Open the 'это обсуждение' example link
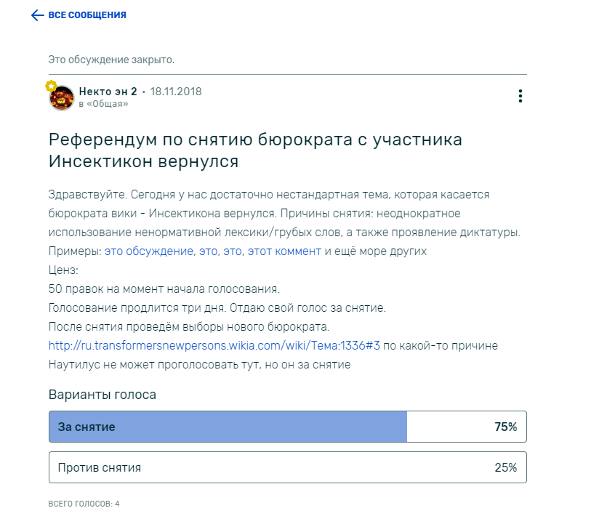The width and height of the screenshot is (591, 524). coord(149,251)
